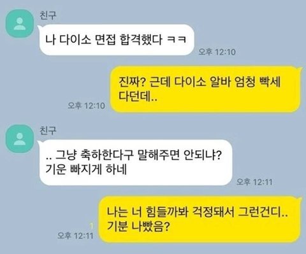Click the '기분 나빴음?' line
The image size is (306, 254).
tap(138, 227)
